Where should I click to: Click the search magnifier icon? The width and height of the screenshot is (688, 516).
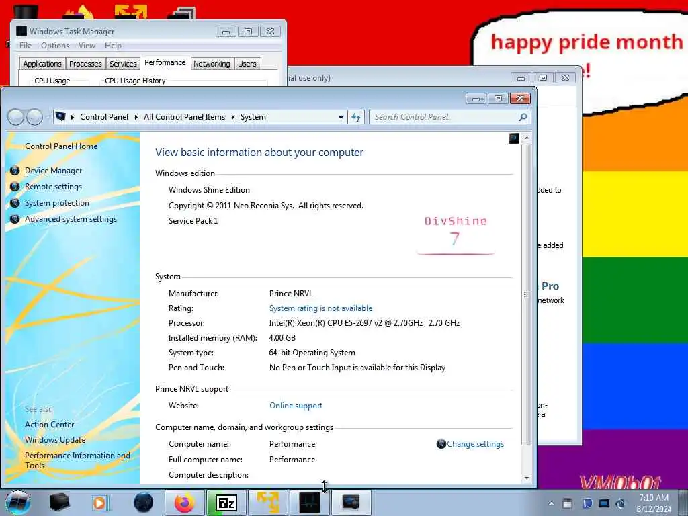[x=523, y=117]
